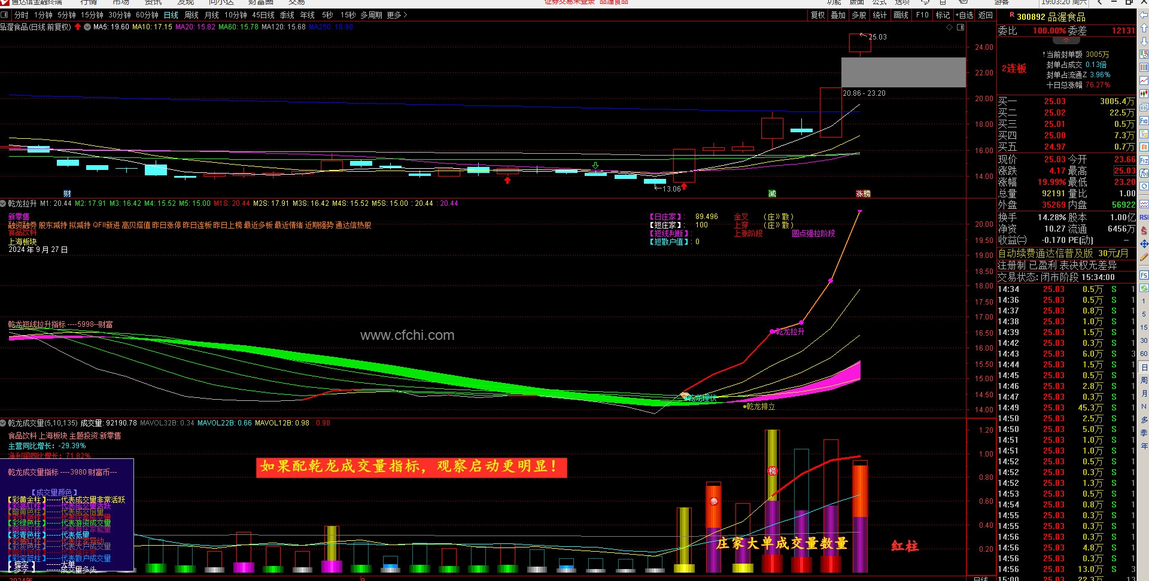
Task: Open the 乾龙拉升 indicator name menu
Action: (23, 203)
